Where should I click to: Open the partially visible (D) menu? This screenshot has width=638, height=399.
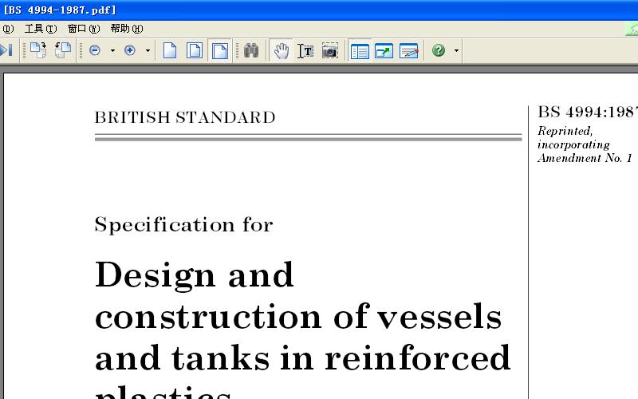(x=8, y=29)
